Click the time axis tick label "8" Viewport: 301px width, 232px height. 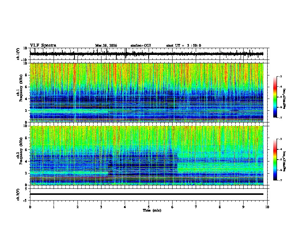(x=220, y=207)
